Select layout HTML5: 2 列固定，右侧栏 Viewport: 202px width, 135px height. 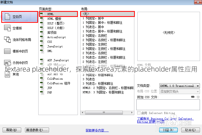[x=108, y=88]
